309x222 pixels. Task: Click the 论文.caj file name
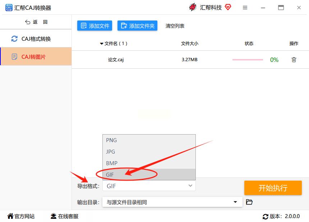tap(116, 60)
